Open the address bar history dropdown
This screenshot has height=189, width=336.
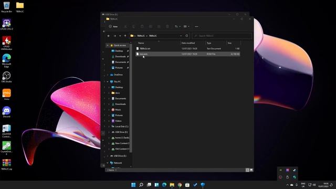(x=181, y=36)
